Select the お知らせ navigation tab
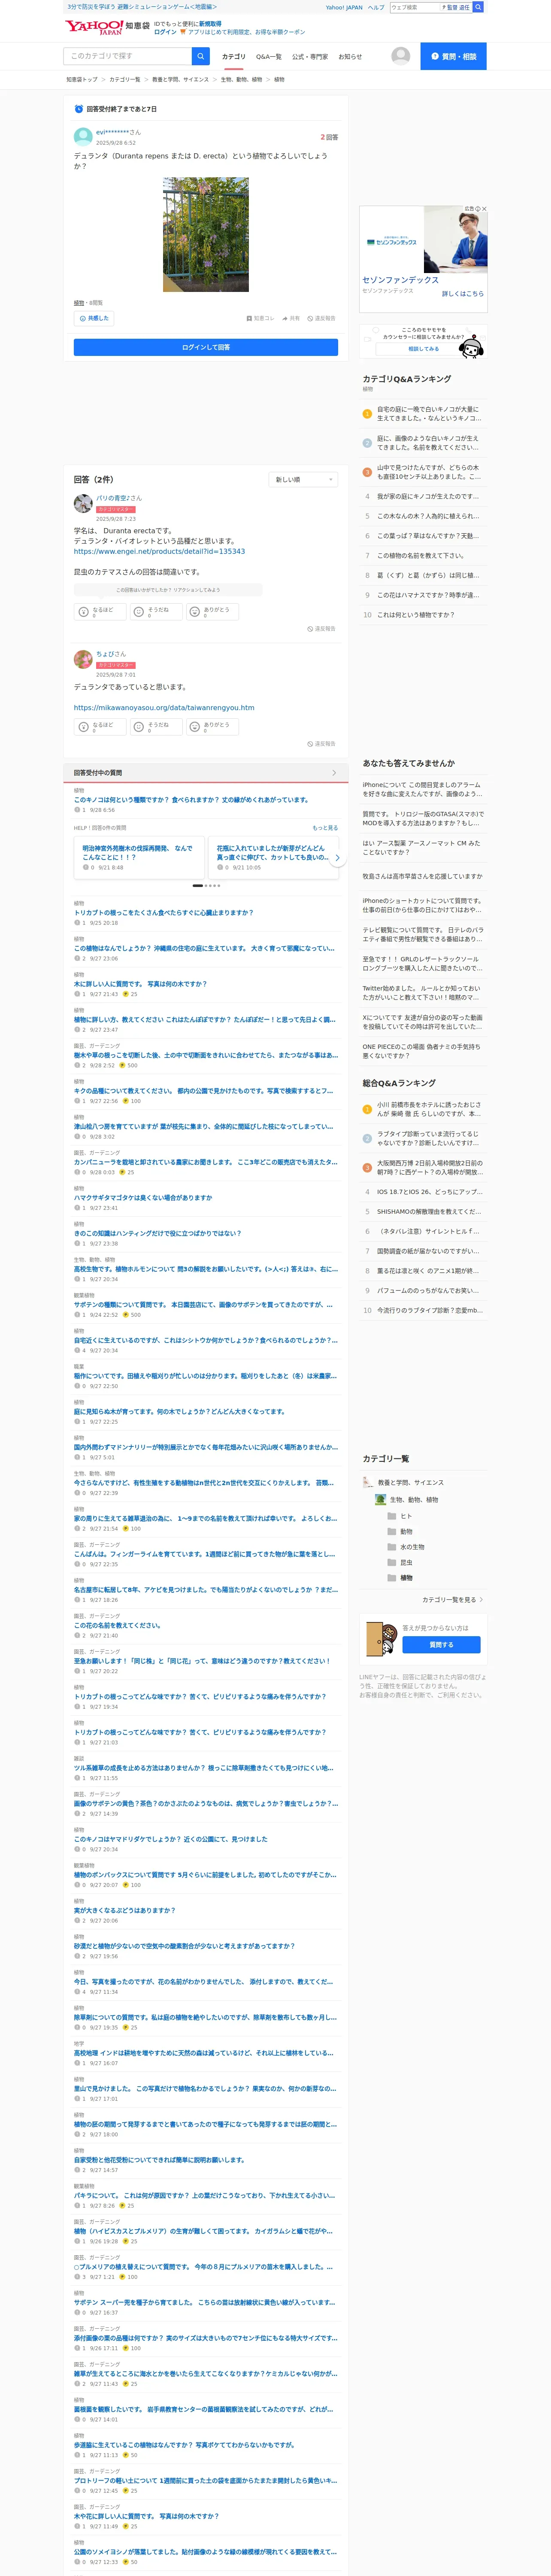The width and height of the screenshot is (551, 2576). [x=350, y=57]
